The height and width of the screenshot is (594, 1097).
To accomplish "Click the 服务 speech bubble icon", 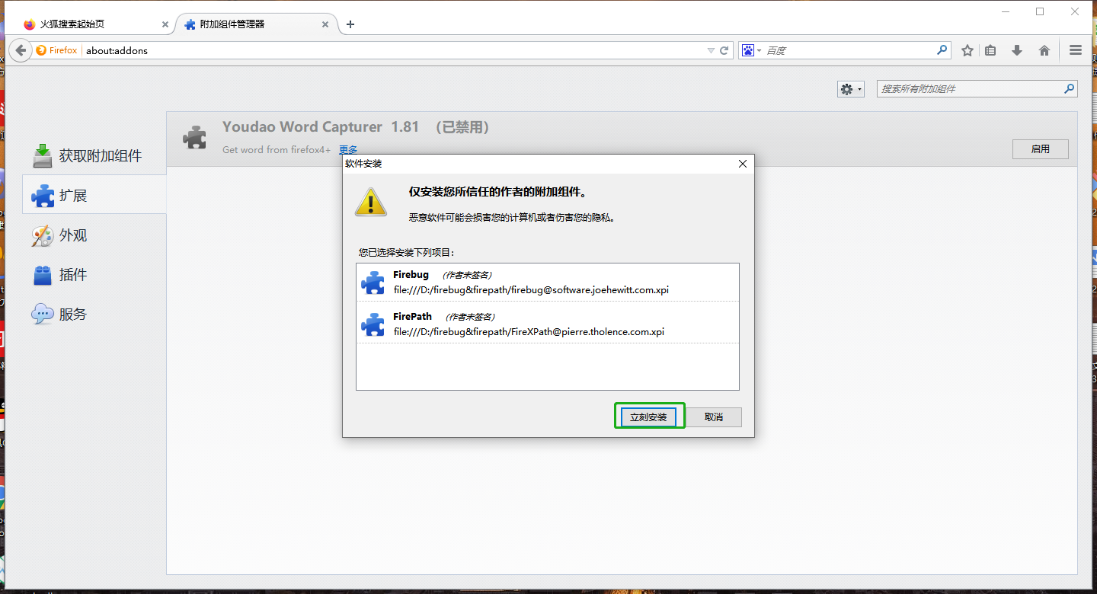I will (43, 314).
